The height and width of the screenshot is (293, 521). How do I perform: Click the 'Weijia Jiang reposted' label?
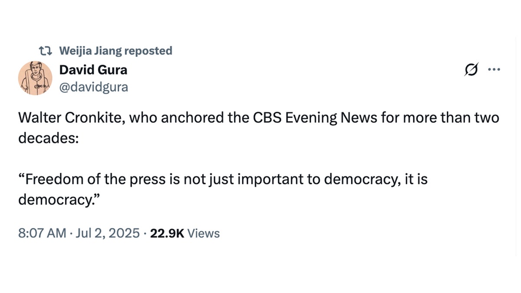pos(115,51)
